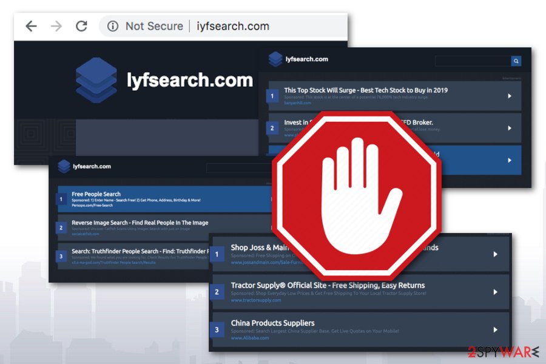
Task: Open the Shop Joss & Main result
Action: pos(260,248)
